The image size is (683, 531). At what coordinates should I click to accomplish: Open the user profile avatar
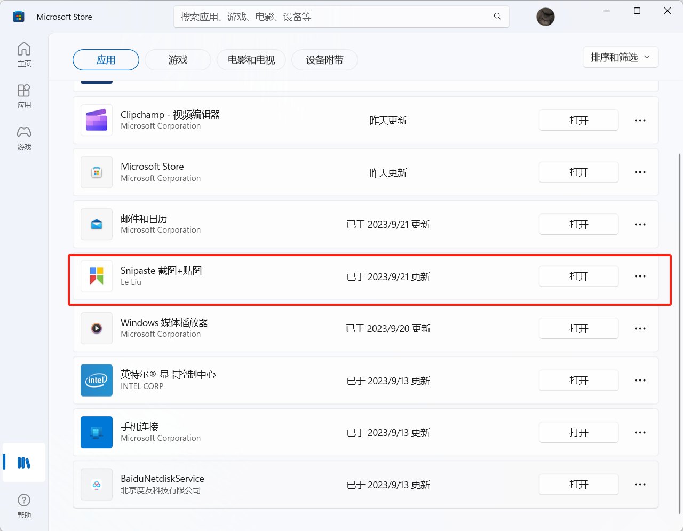click(545, 17)
